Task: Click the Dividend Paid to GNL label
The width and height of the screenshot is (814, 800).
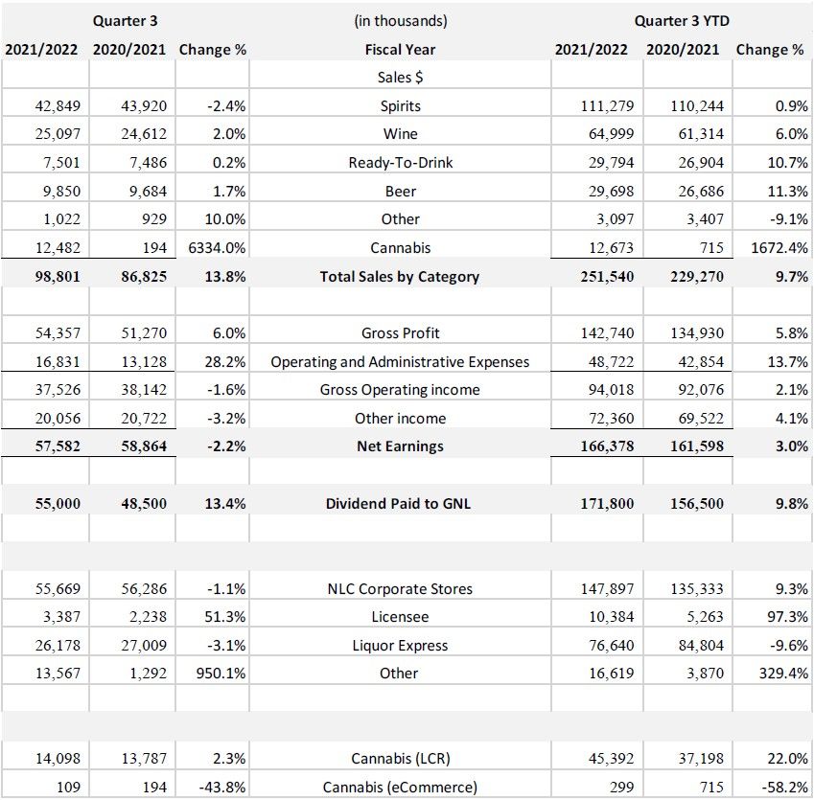Action: pos(400,504)
